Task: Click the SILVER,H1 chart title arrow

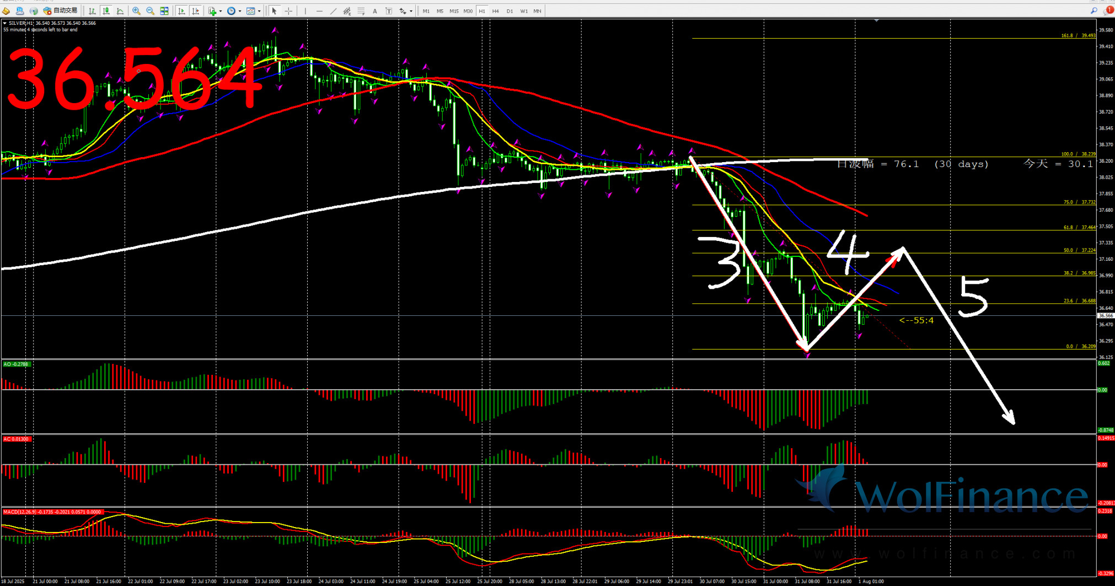Action: pyautogui.click(x=5, y=23)
